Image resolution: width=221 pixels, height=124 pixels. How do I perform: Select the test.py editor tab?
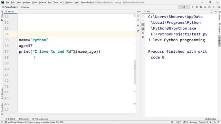(x=11, y=11)
